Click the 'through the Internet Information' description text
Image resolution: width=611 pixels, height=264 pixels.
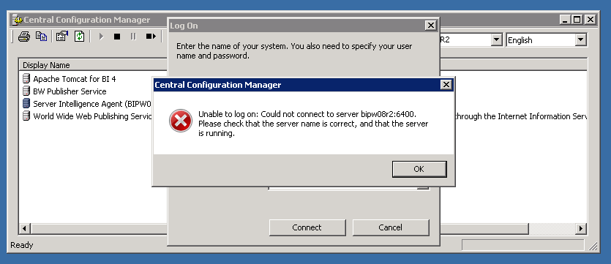point(520,116)
